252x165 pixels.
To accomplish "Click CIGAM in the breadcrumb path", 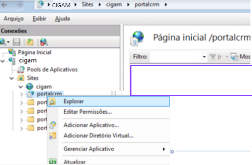I will coord(61,5).
